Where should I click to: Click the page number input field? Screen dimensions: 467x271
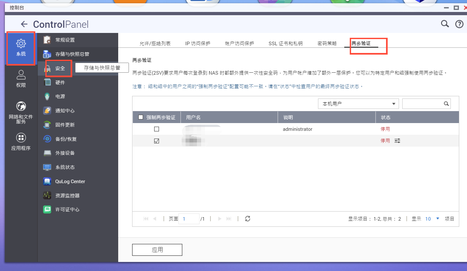tap(189, 219)
